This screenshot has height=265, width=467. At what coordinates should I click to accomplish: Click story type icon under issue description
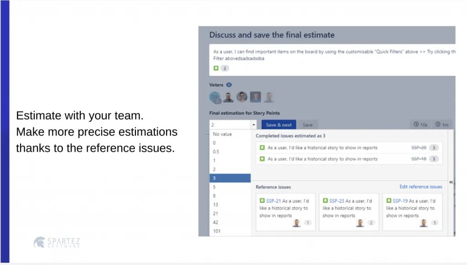[x=216, y=68]
